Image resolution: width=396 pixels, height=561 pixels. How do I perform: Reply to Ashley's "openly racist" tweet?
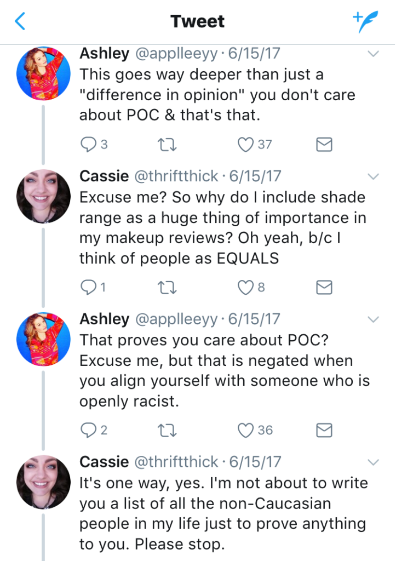click(x=88, y=431)
